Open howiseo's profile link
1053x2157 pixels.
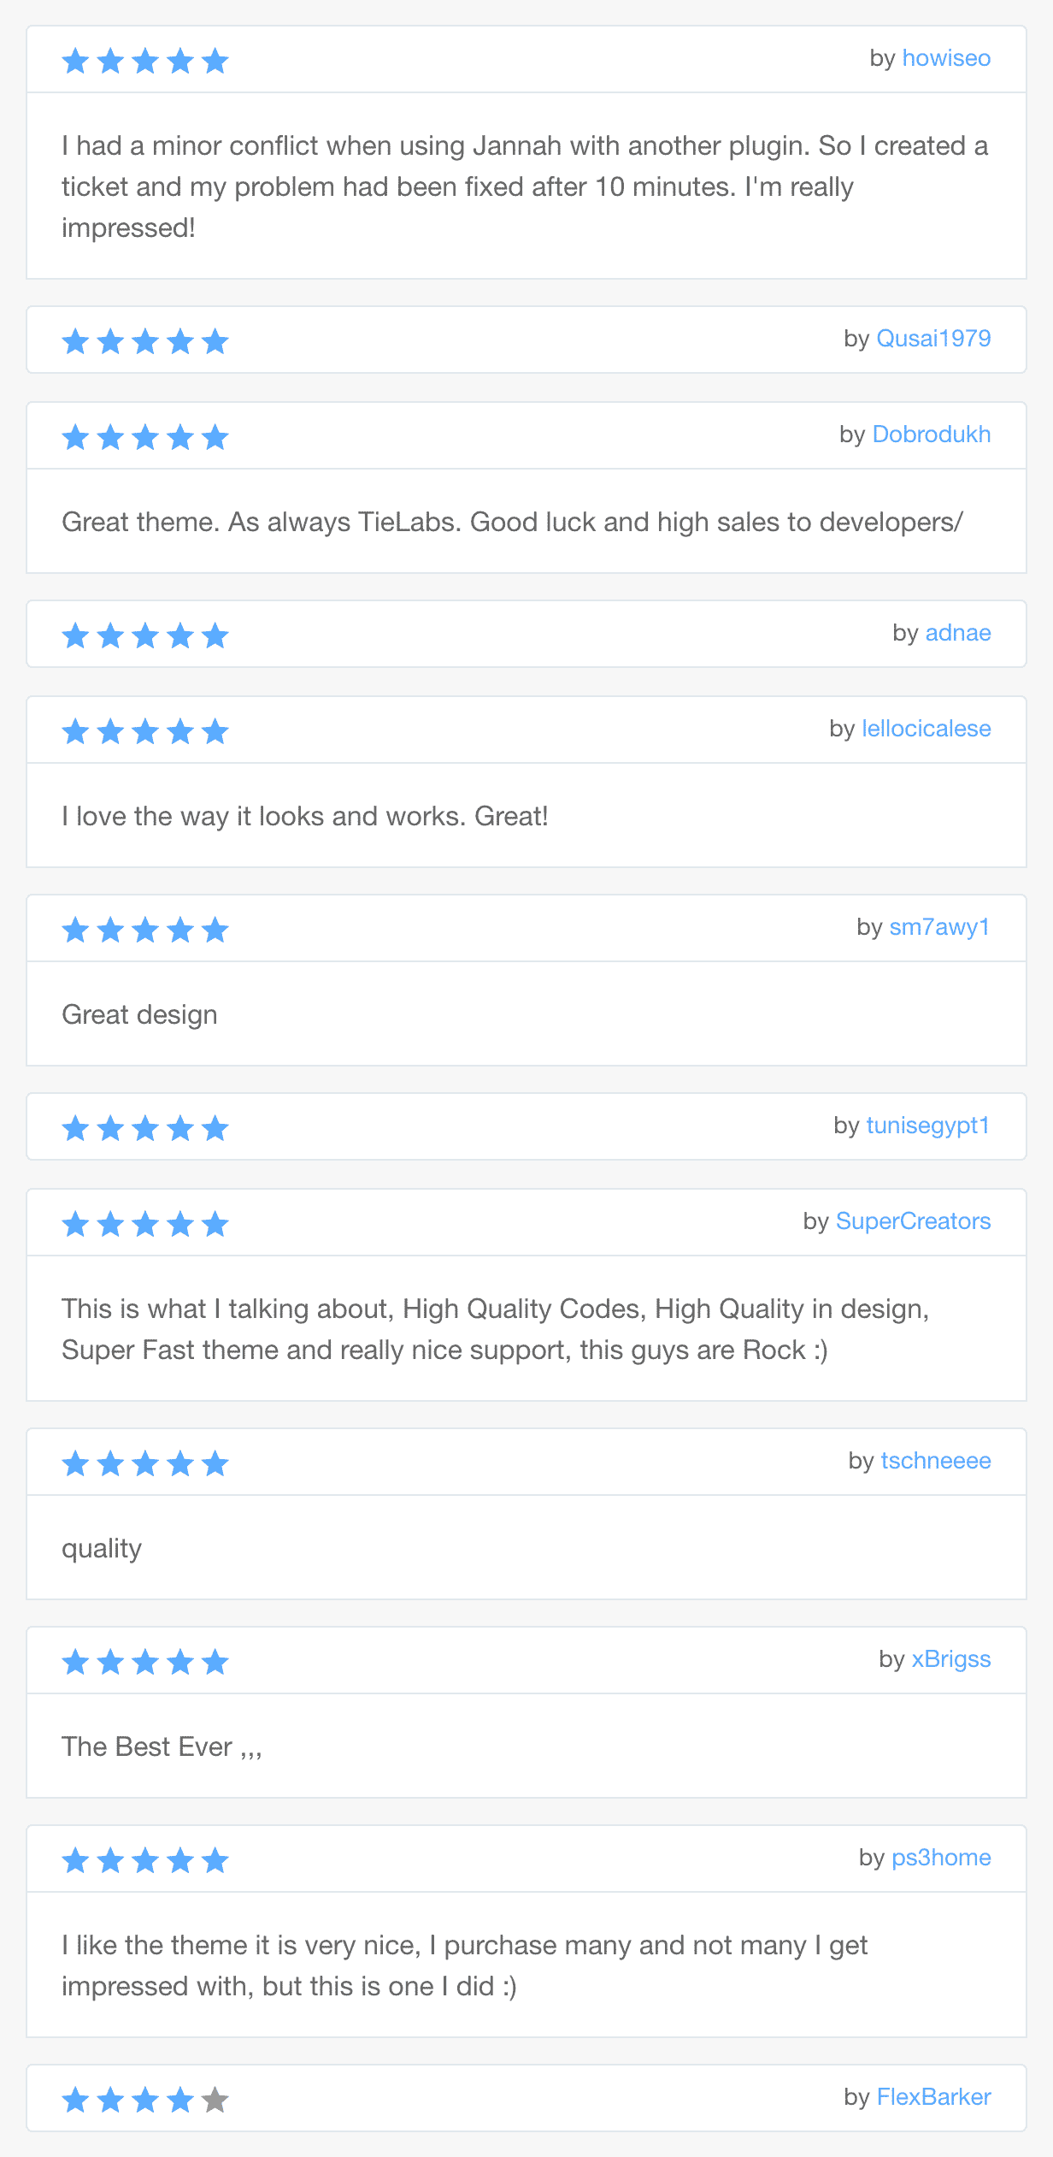[x=946, y=58]
